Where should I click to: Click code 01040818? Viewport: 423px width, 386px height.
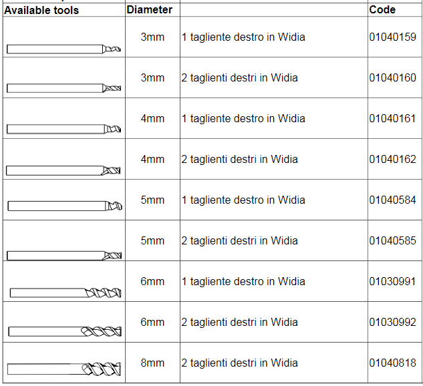pos(392,363)
